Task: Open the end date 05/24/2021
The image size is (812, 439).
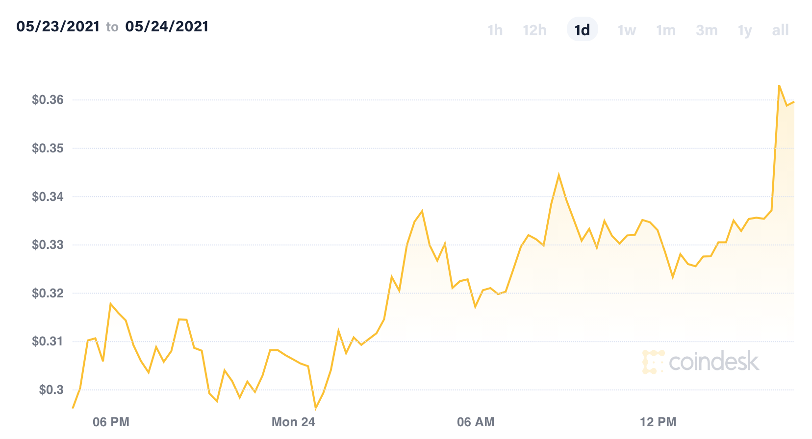Action: click(x=167, y=26)
